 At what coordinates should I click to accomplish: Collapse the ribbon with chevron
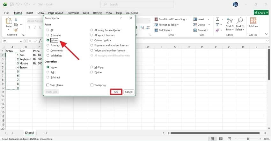pos(266,34)
